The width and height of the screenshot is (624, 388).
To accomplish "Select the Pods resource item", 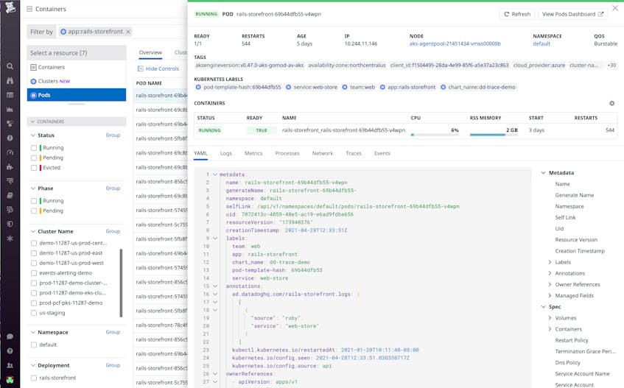I will pyautogui.click(x=77, y=95).
